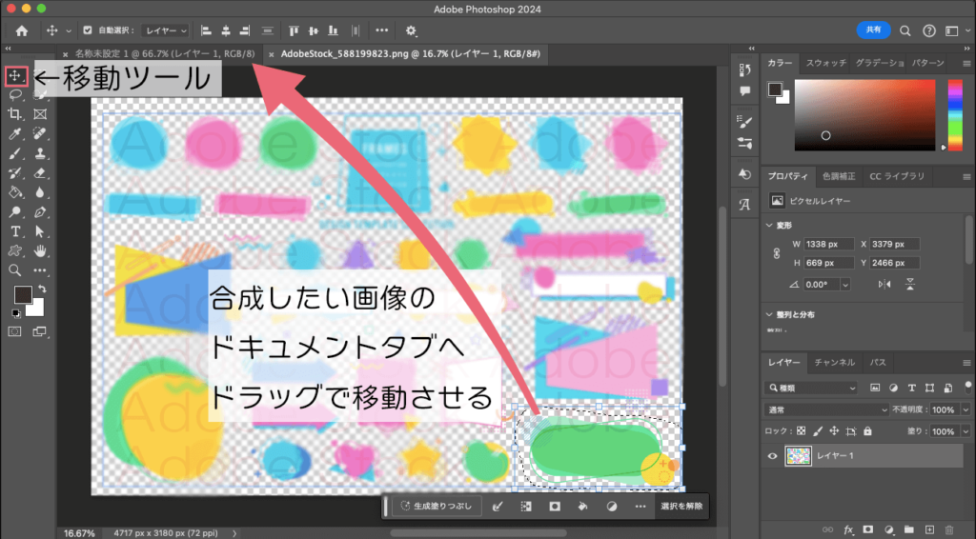Screen dimensions: 976x539
Task: Switch to the CC ライブラリ tab
Action: click(897, 176)
